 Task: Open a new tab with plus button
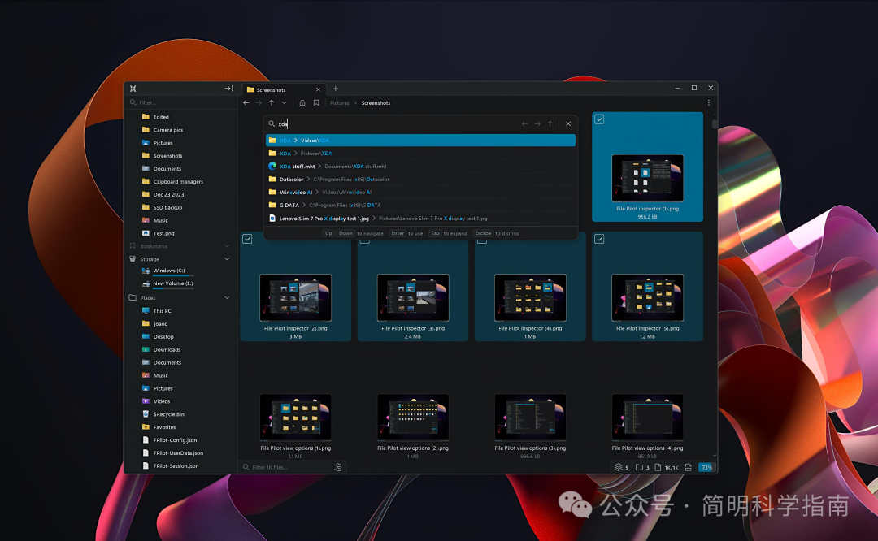tap(336, 89)
